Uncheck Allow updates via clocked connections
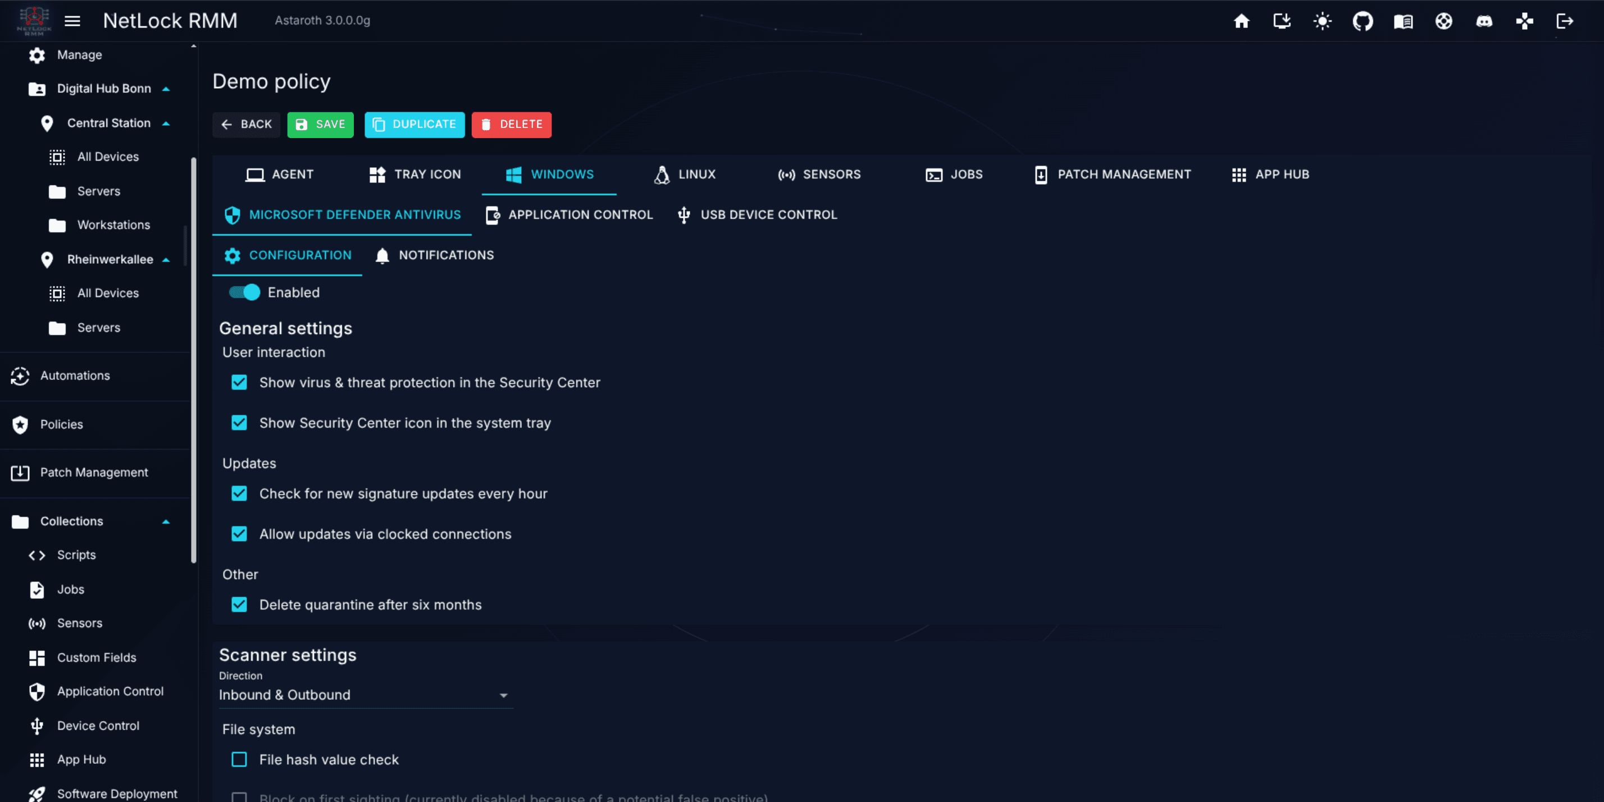Image resolution: width=1604 pixels, height=802 pixels. [239, 534]
